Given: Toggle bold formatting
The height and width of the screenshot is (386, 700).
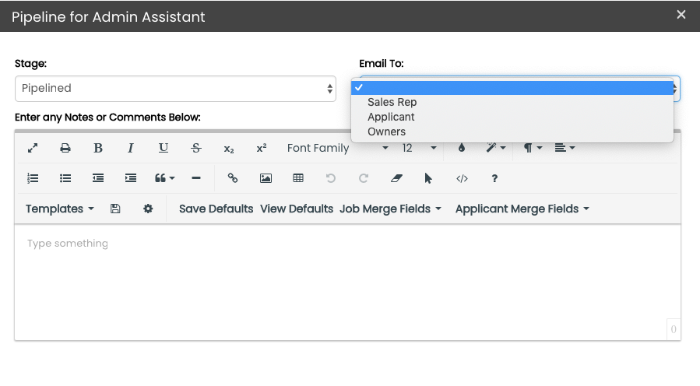Looking at the screenshot, I should (x=98, y=148).
